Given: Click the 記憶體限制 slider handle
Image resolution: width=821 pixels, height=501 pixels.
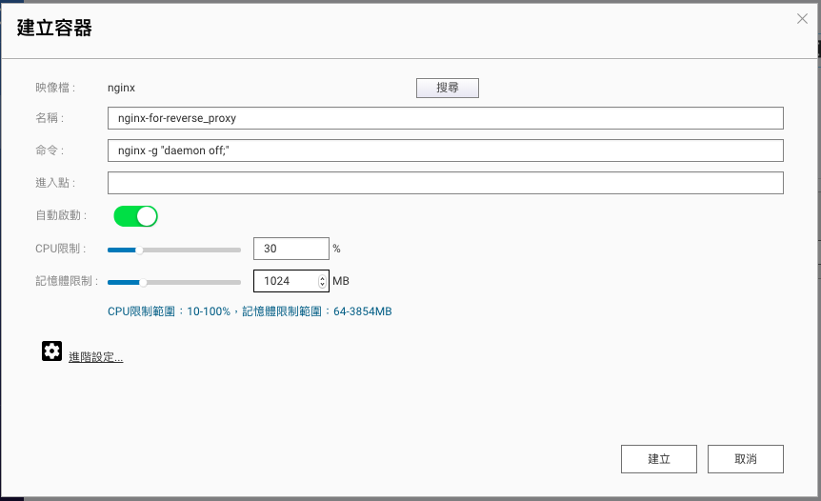Looking at the screenshot, I should pyautogui.click(x=143, y=282).
